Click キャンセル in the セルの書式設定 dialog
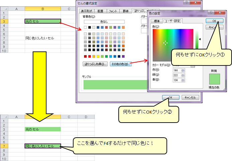The height and width of the screenshot is (161, 232). click(x=190, y=98)
